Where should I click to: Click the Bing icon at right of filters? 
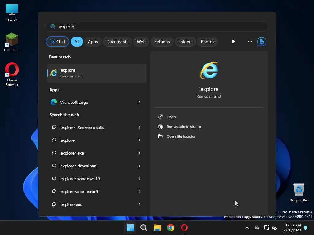(x=262, y=42)
